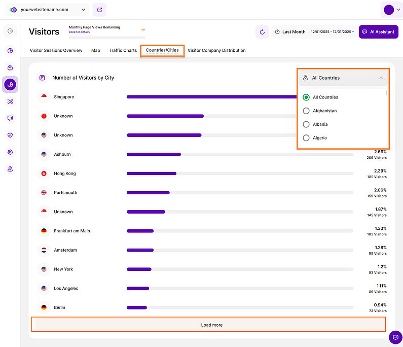Click the shield security sidebar icon
This screenshot has height=347, width=403.
pyautogui.click(x=10, y=135)
